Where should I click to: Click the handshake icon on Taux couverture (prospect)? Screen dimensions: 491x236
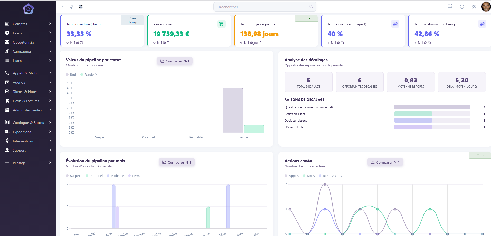(x=395, y=24)
